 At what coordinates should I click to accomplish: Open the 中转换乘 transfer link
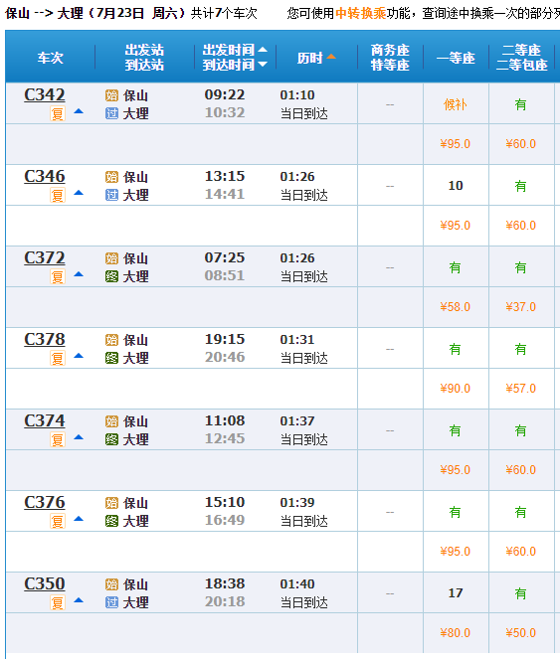pos(361,13)
